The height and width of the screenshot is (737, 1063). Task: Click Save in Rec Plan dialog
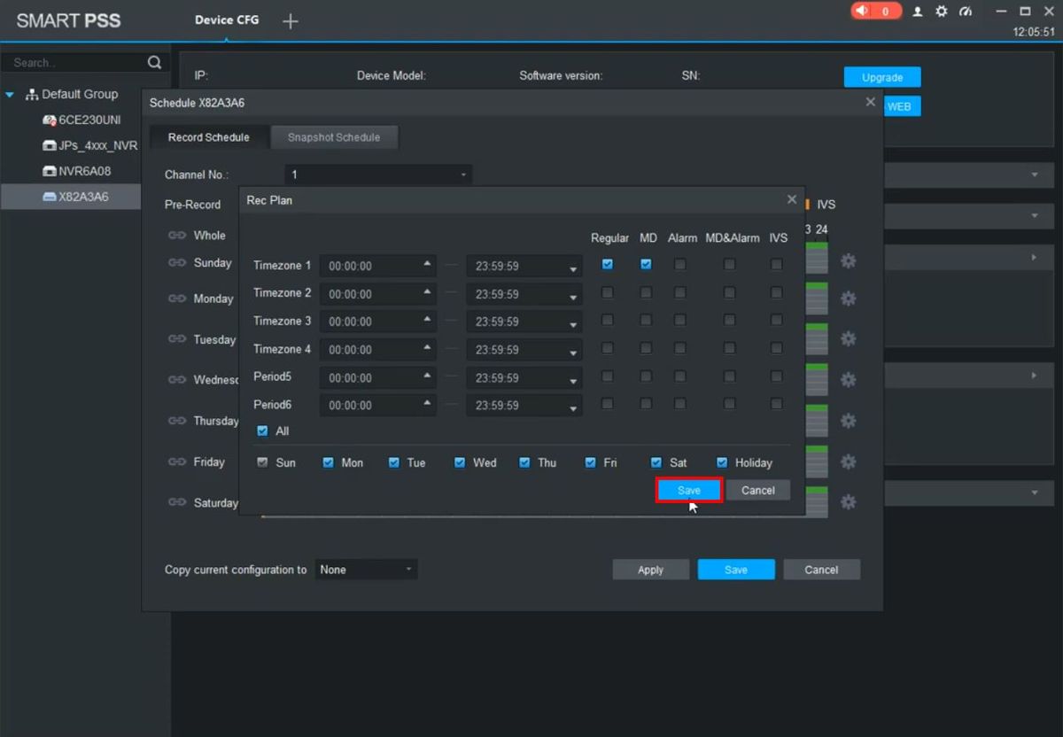tap(689, 491)
